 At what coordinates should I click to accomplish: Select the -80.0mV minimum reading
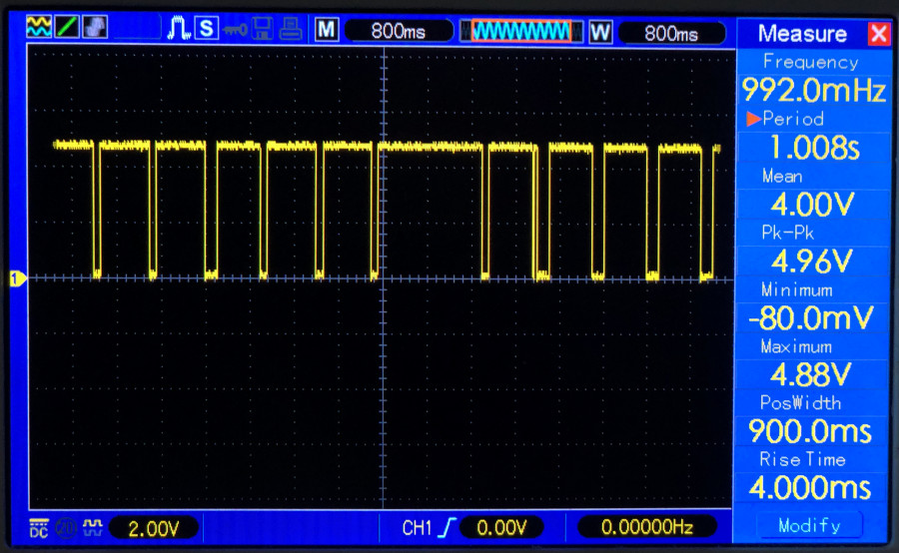(811, 318)
